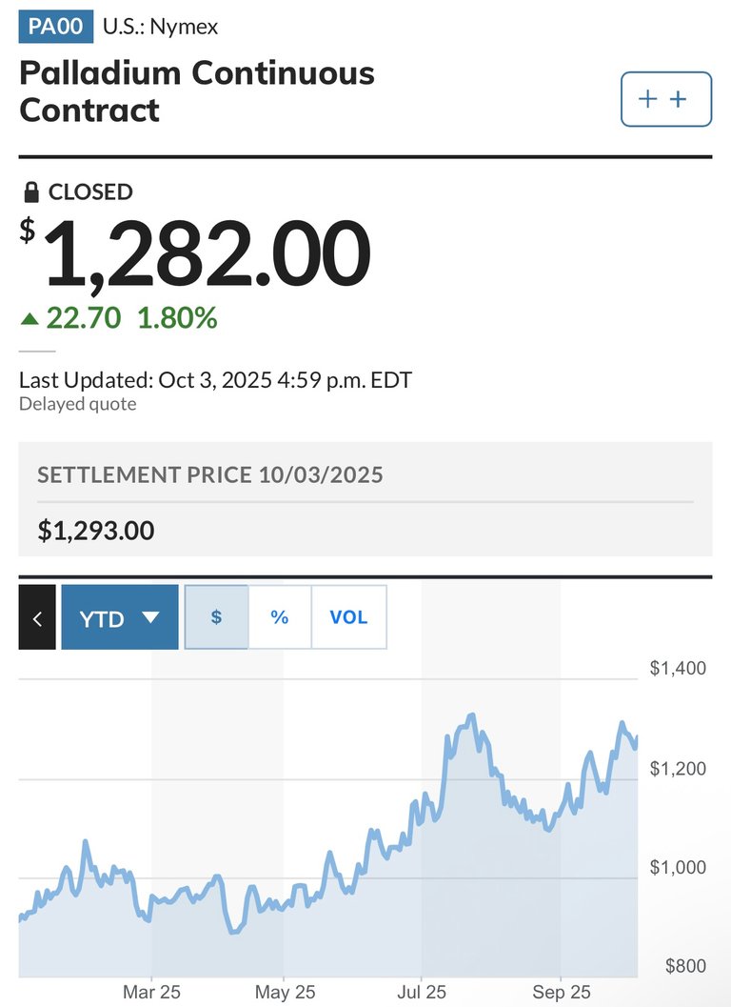The image size is (731, 1007).
Task: Click the Jul 25 label on time axis
Action: pyautogui.click(x=423, y=992)
